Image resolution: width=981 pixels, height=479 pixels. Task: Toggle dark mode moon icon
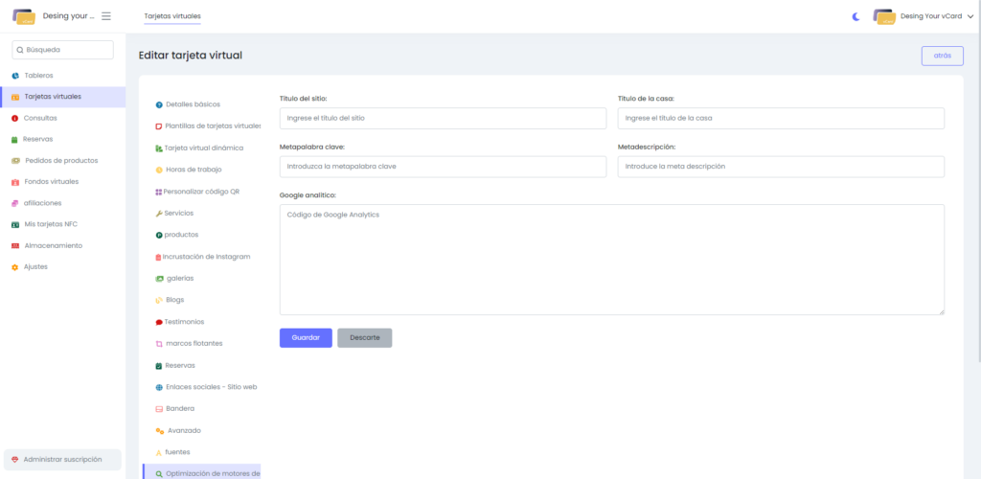pos(856,16)
